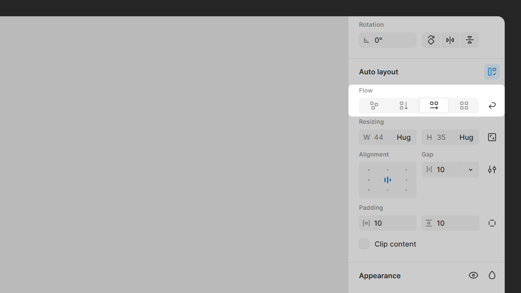Set alignment to top left in alignment grid

pyautogui.click(x=369, y=170)
